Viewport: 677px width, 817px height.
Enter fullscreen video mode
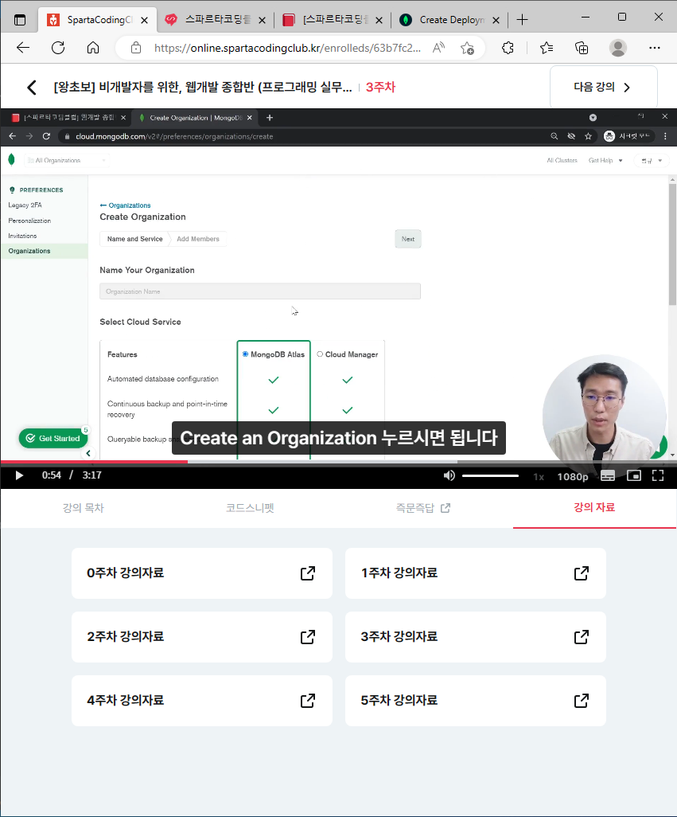[658, 475]
